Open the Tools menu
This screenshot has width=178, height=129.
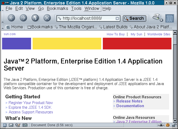pos(76,9)
